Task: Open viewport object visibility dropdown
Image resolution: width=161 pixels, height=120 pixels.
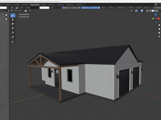Action: click(x=132, y=11)
